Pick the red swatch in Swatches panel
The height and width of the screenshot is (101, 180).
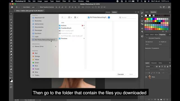pos(146,19)
